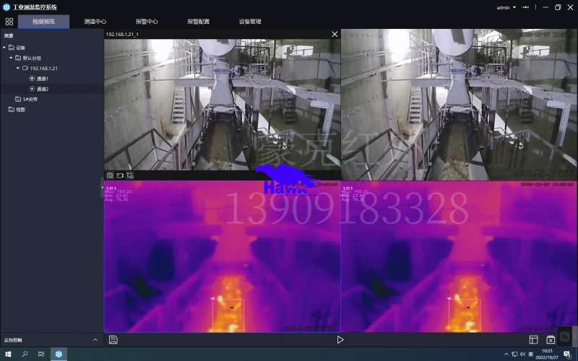
Task: Click the save icon in the bottom toolbar
Action: coord(113,339)
